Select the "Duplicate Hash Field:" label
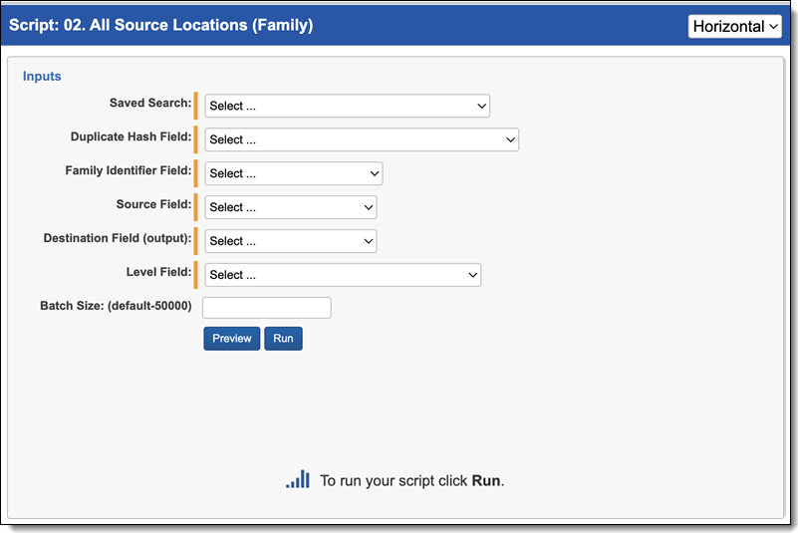 point(131,136)
